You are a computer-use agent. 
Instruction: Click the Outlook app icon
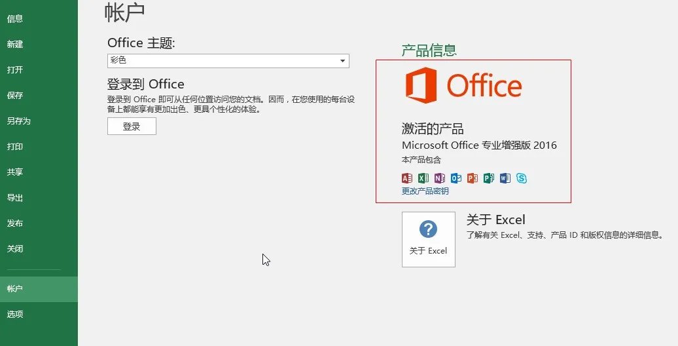[455, 178]
